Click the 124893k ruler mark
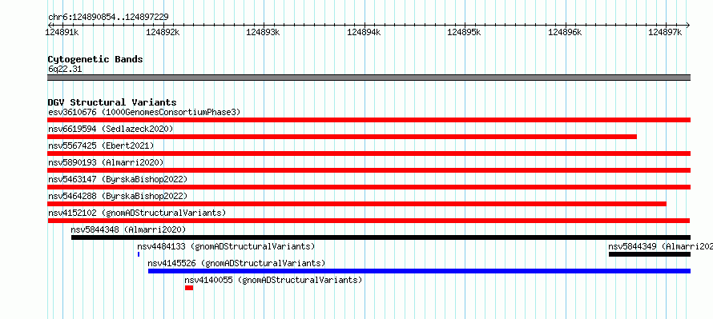 (x=264, y=32)
